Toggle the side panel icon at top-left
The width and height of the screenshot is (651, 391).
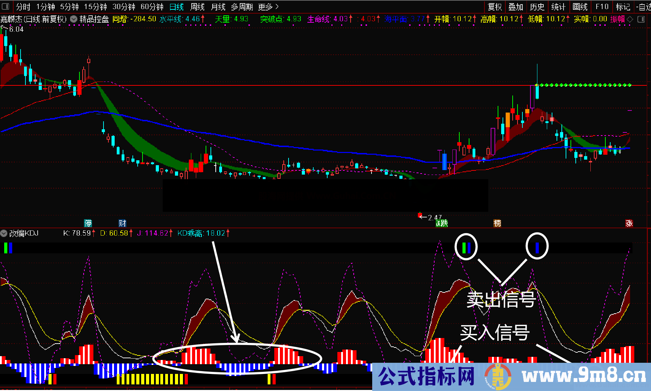tap(6, 7)
